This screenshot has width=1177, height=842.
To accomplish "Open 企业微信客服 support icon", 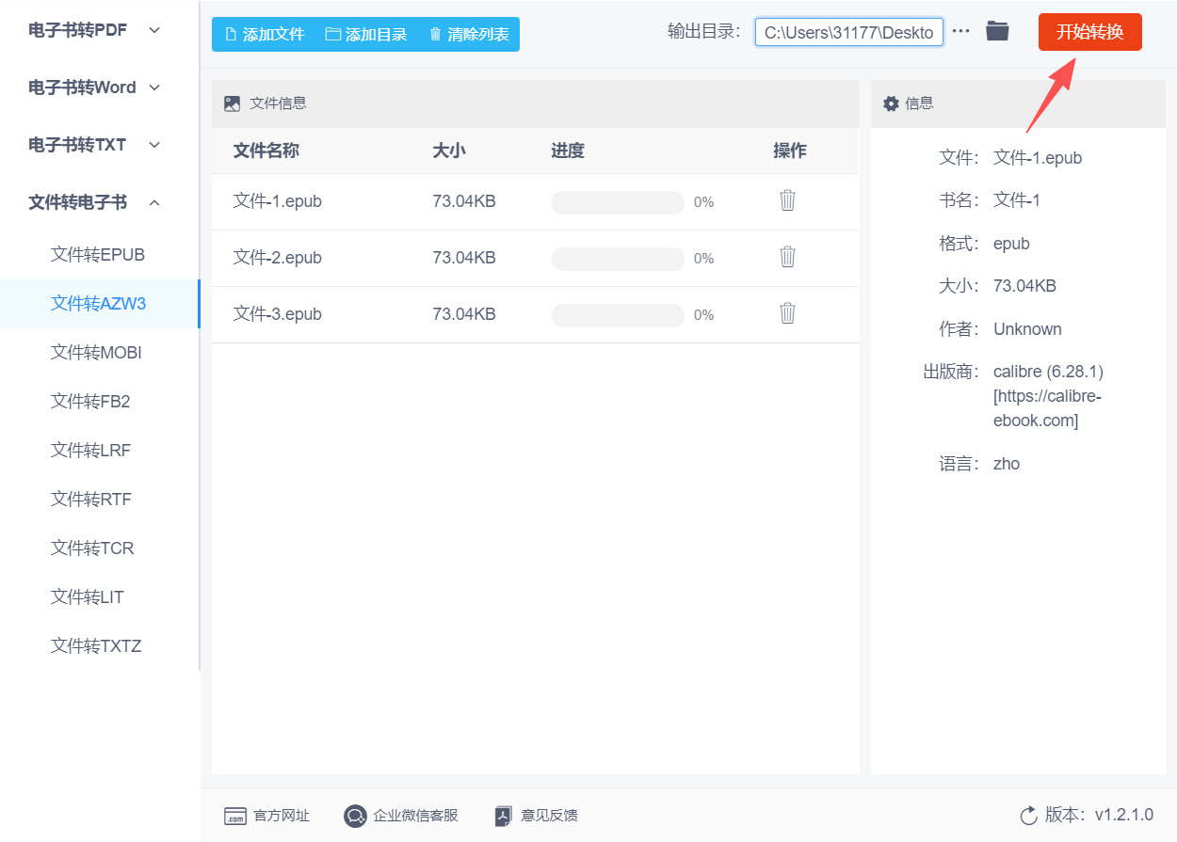I will [x=355, y=816].
